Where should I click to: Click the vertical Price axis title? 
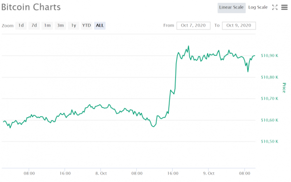coord(284,88)
